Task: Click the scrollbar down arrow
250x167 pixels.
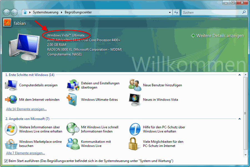Action: (x=245, y=155)
